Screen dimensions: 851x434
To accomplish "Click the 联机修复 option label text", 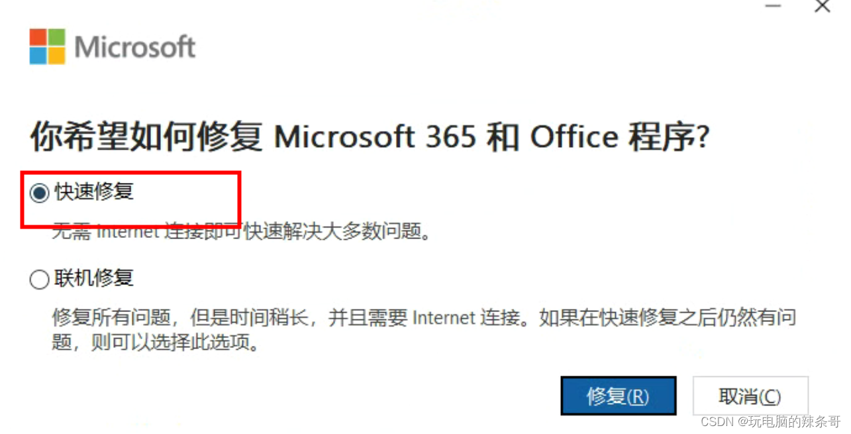I will (94, 278).
